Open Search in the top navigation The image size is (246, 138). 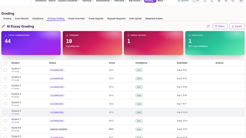click(52, 1)
